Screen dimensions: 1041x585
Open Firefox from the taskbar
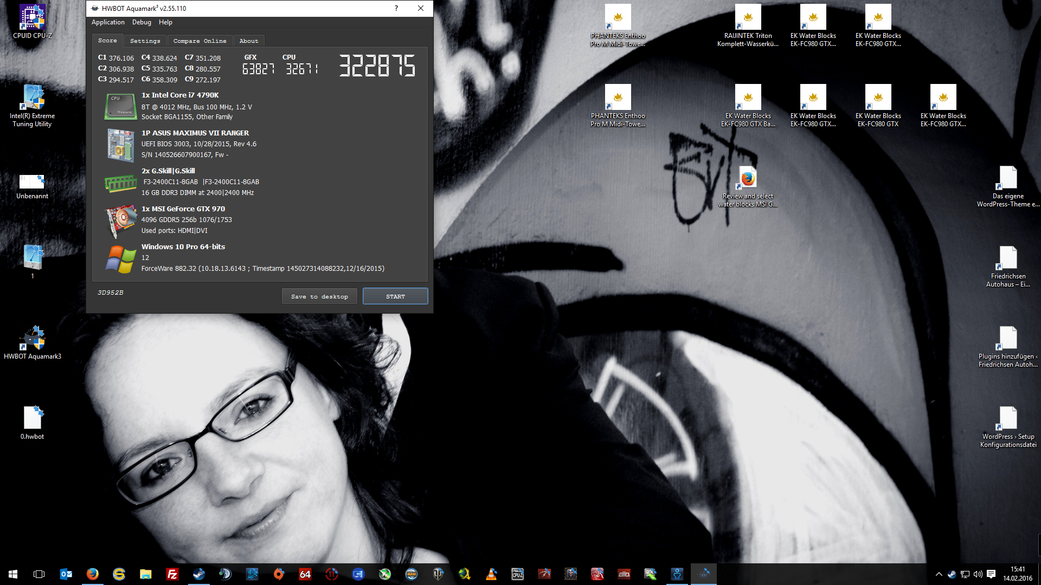click(x=93, y=574)
